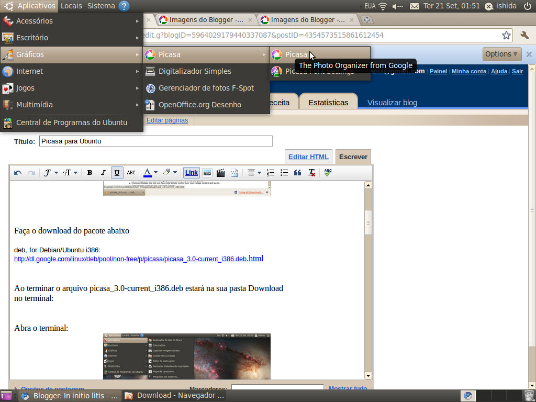Expand the Internet menu category
This screenshot has width=536, height=402.
coord(71,71)
